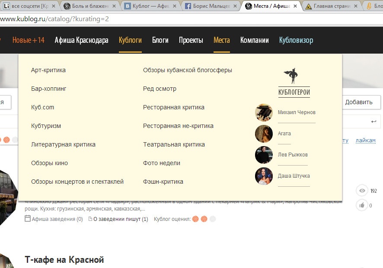This screenshot has height=268, width=383.
Task: Sort places by 'лайкам'
Action: point(365,140)
